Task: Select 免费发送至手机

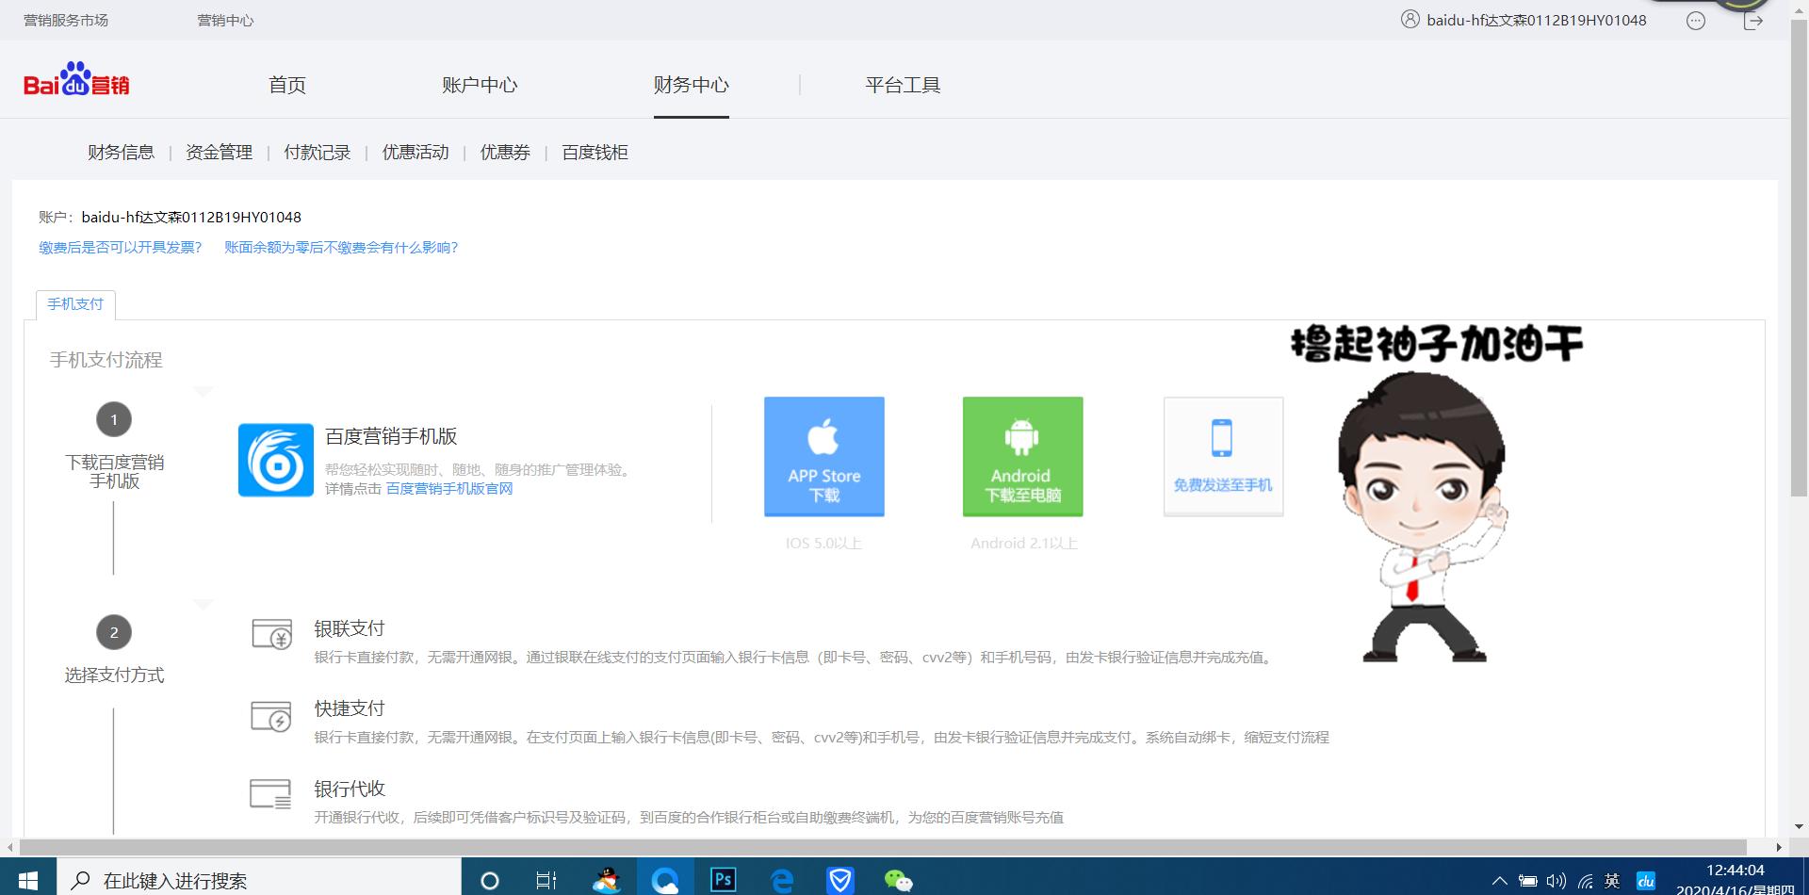Action: (x=1222, y=456)
